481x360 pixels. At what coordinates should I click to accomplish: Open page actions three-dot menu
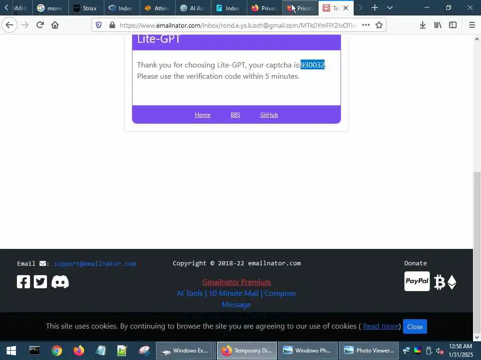365,25
